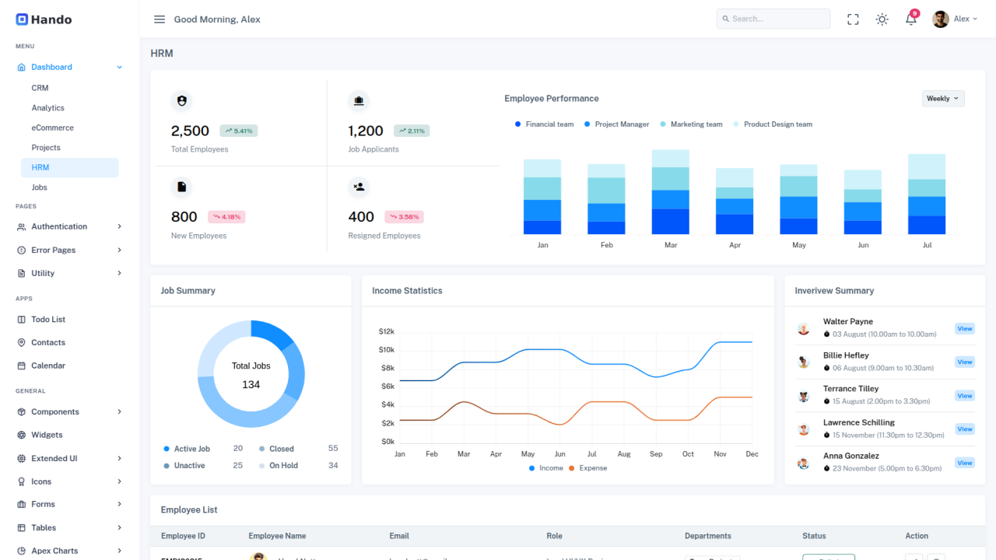
Task: Click inside the Search field
Action: click(x=773, y=18)
